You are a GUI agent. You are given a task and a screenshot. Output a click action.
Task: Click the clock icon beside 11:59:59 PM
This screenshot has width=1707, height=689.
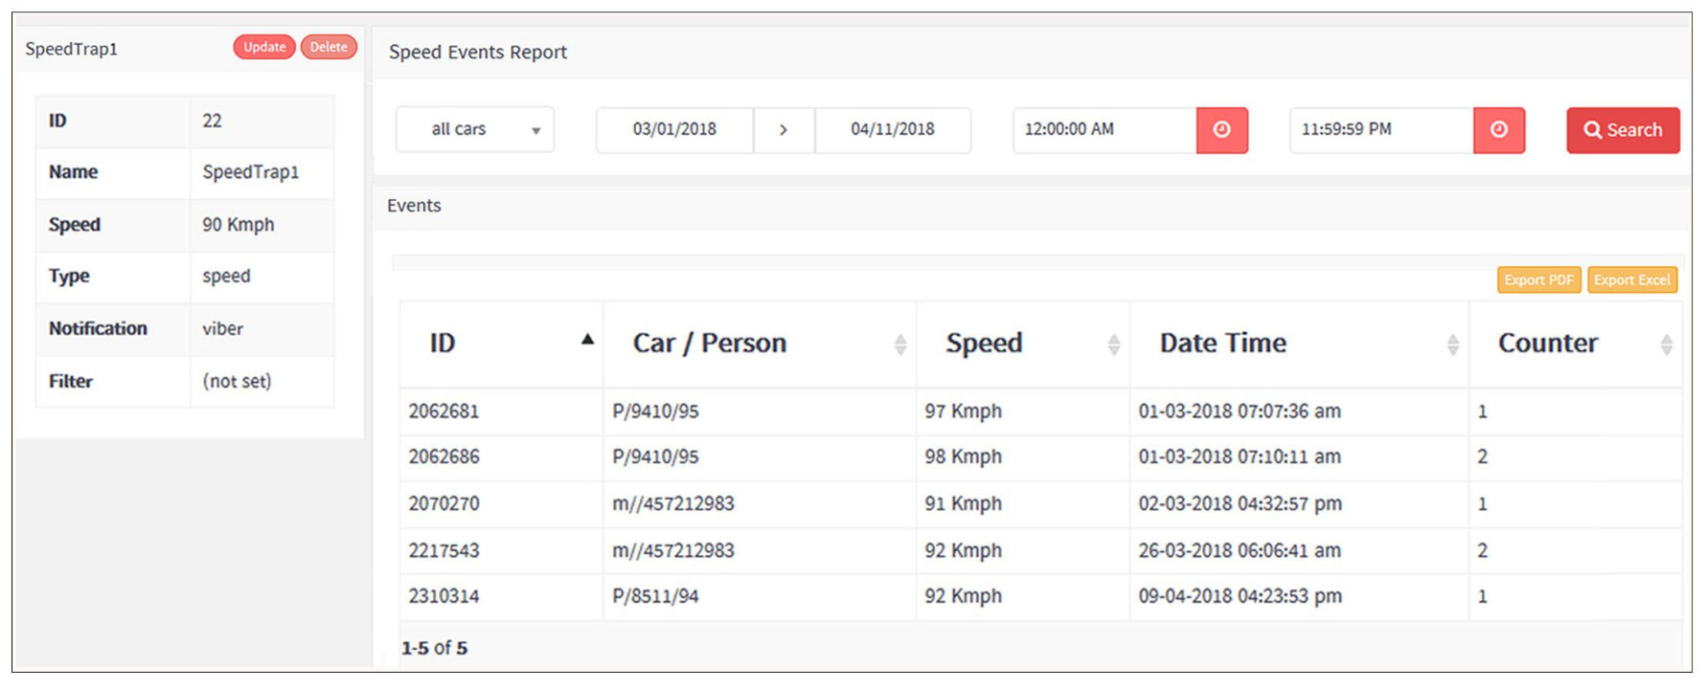(x=1498, y=130)
